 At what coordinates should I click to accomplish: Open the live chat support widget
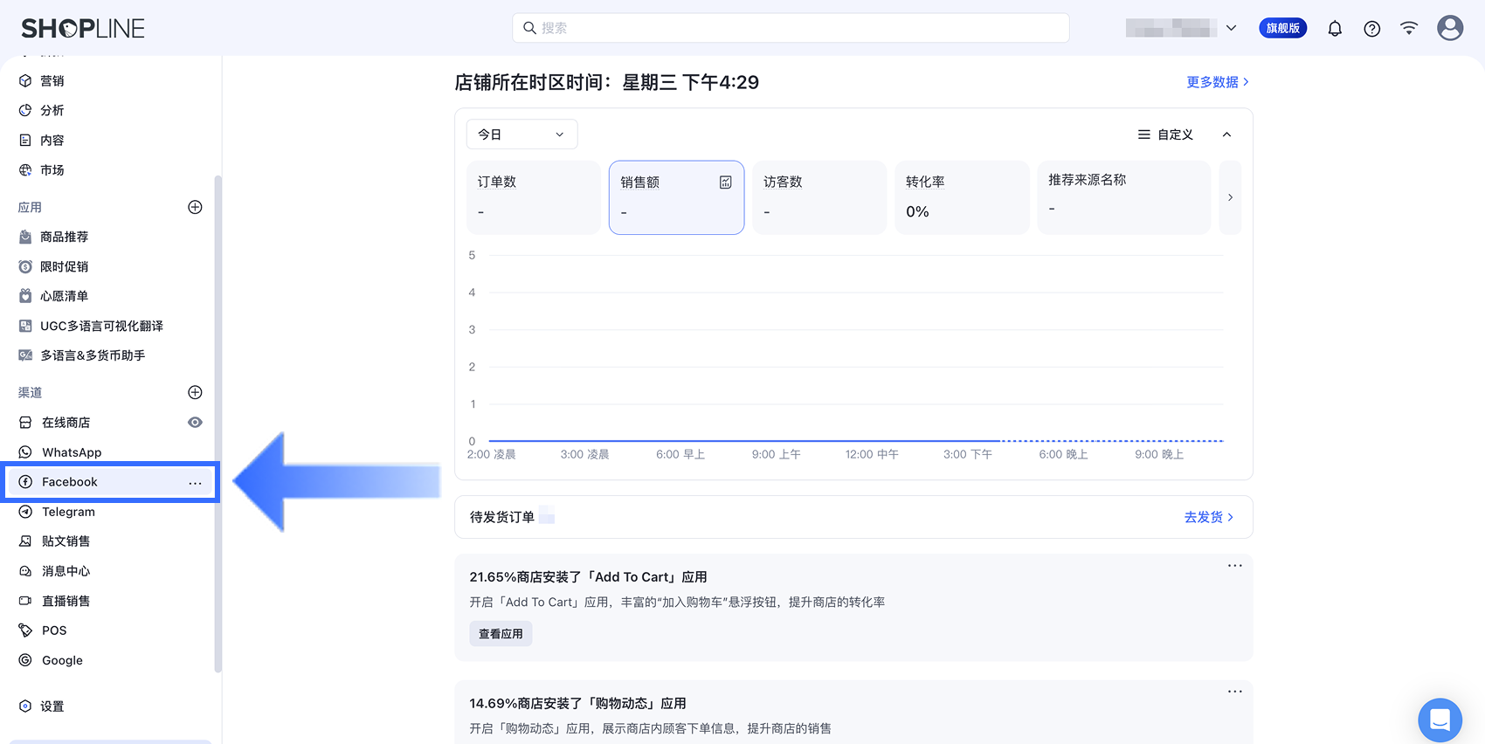(x=1440, y=720)
